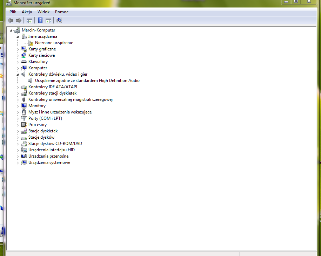Select the Komputer category label
This screenshot has height=256, width=321.
[x=38, y=68]
